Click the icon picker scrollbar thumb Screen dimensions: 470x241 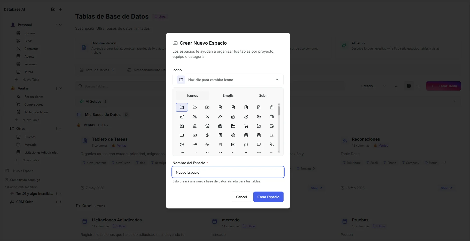click(279, 111)
